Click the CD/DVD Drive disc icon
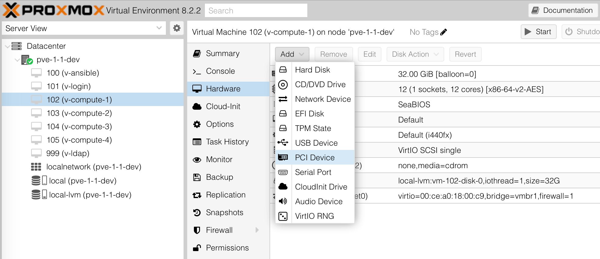The height and width of the screenshot is (259, 600). coord(283,84)
